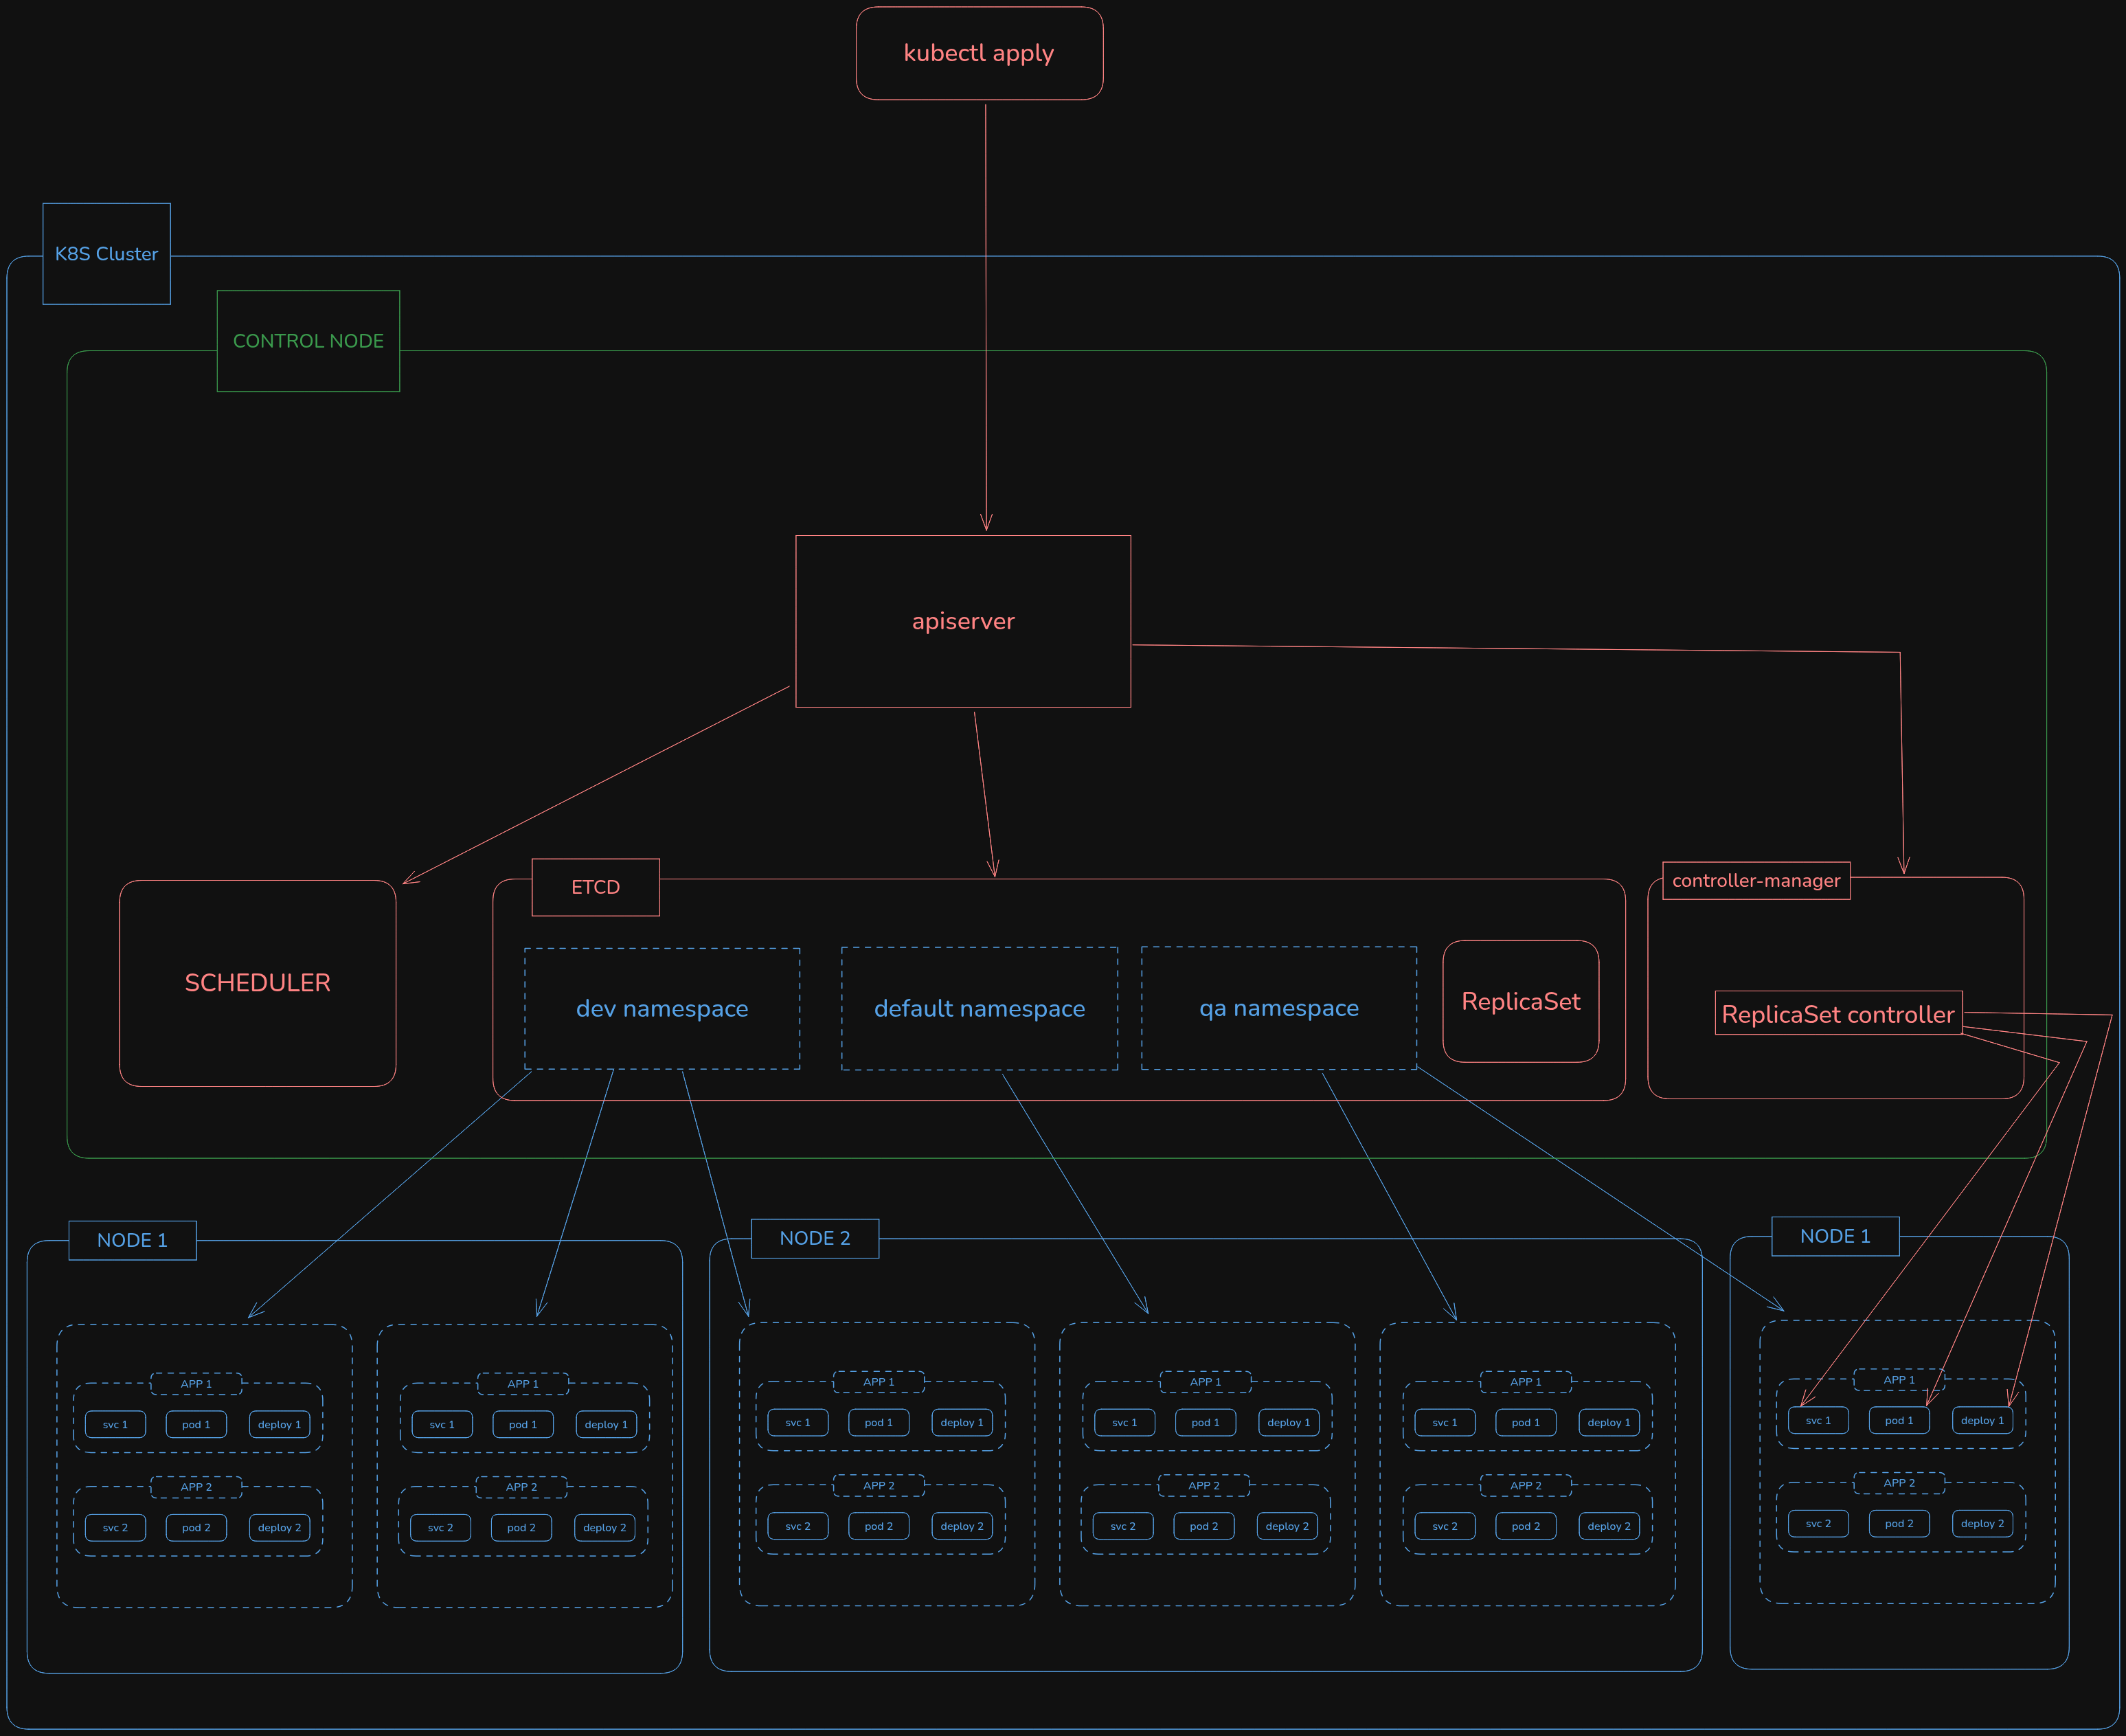Select svc 1 inside leftmost APP 1
2126x1736 pixels.
click(x=115, y=1424)
